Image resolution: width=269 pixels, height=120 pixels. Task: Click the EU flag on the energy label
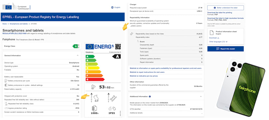(90, 47)
